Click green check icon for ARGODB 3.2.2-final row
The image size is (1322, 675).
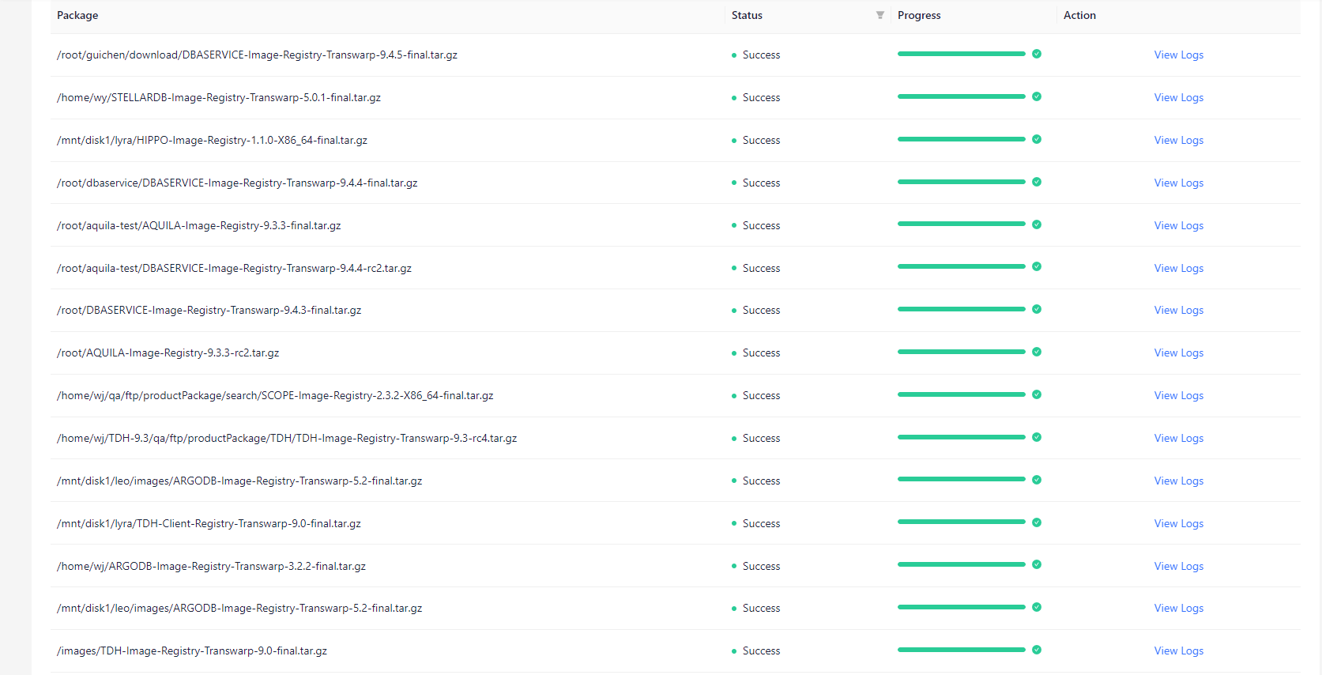click(1037, 564)
